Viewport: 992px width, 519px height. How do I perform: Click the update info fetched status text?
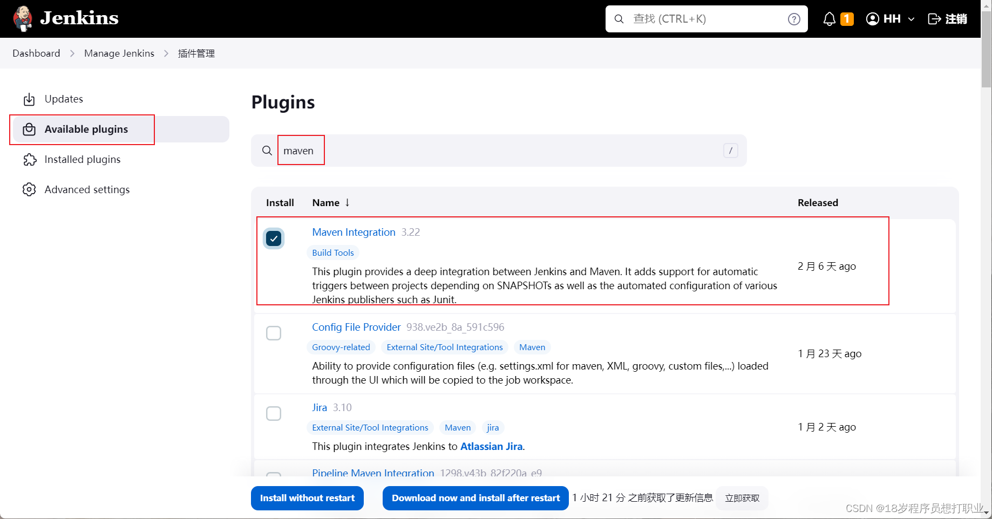point(643,497)
